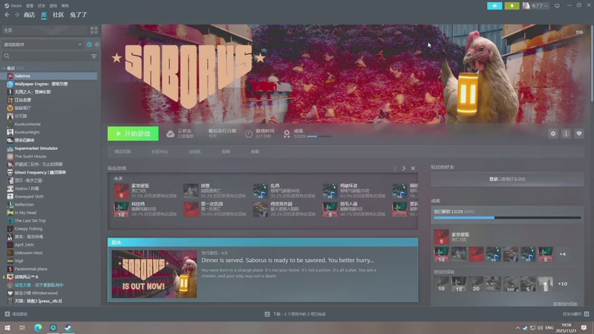
Task: Open the 兔了了 profile tab
Action: coord(79,15)
